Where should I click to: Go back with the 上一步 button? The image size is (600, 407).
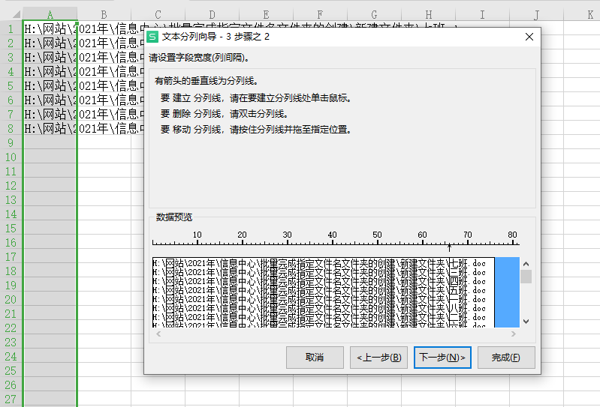(x=379, y=358)
